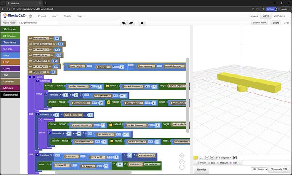Switch to the Code tab
This screenshot has width=292, height=175.
[x=286, y=23]
